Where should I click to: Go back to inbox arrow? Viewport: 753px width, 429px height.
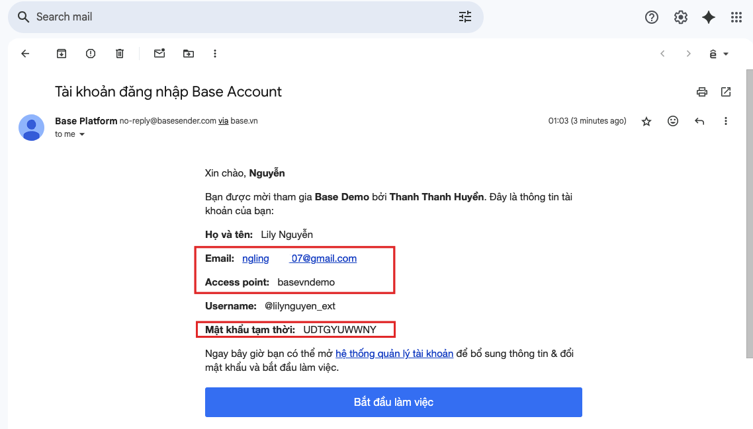click(25, 54)
